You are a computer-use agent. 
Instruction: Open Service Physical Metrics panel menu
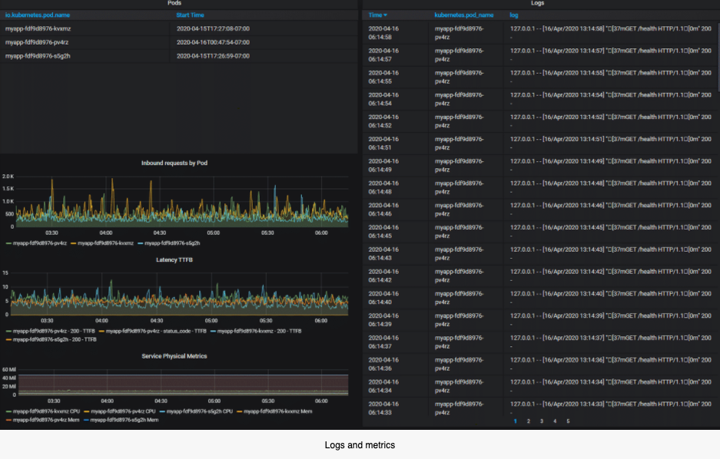tap(174, 356)
